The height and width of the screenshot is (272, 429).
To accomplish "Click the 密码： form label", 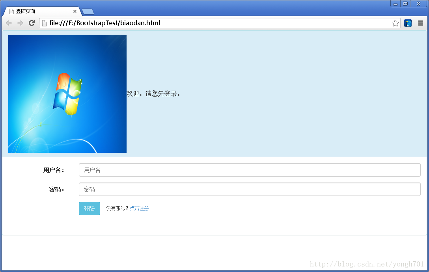I will pyautogui.click(x=57, y=189).
